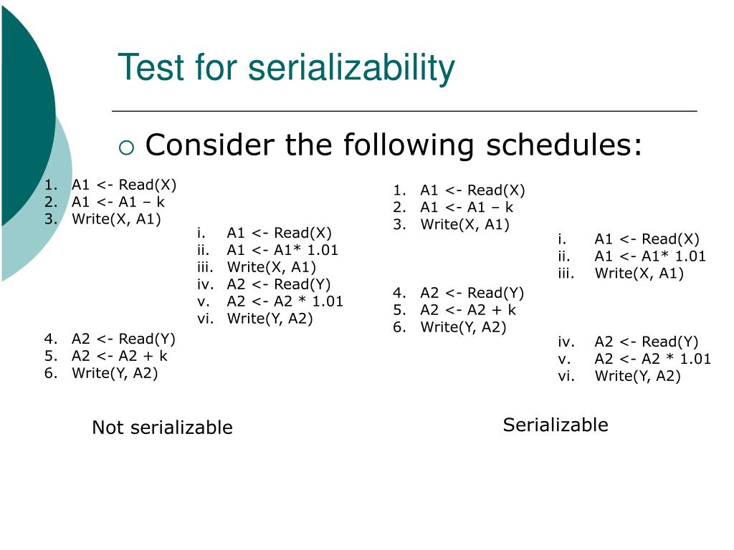Click the 'Test for serializability' title
Screen dimensions: 734x550
coord(286,68)
